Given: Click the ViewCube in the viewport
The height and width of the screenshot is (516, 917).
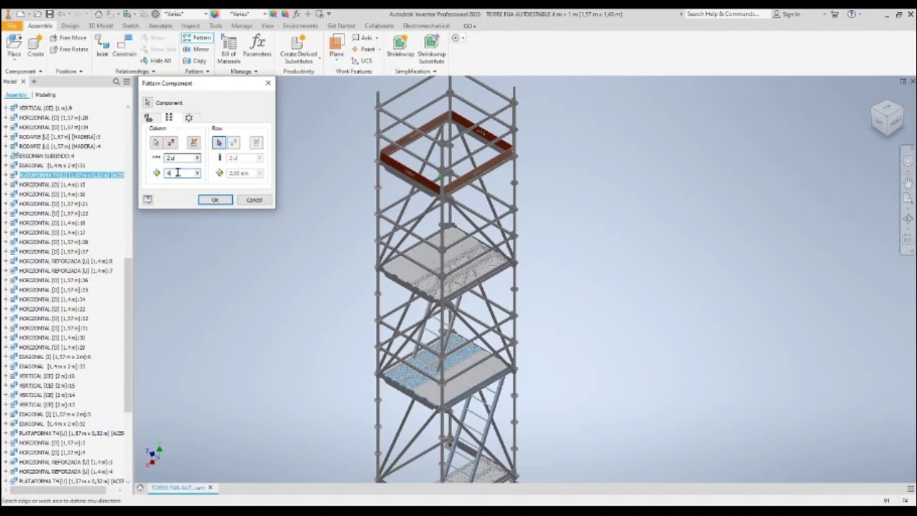Looking at the screenshot, I should 887,118.
